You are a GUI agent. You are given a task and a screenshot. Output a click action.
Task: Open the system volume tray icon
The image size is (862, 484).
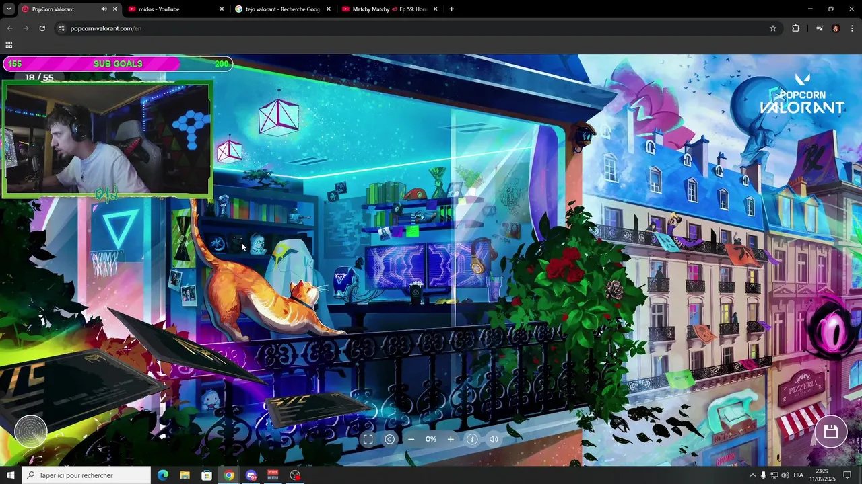tap(785, 475)
